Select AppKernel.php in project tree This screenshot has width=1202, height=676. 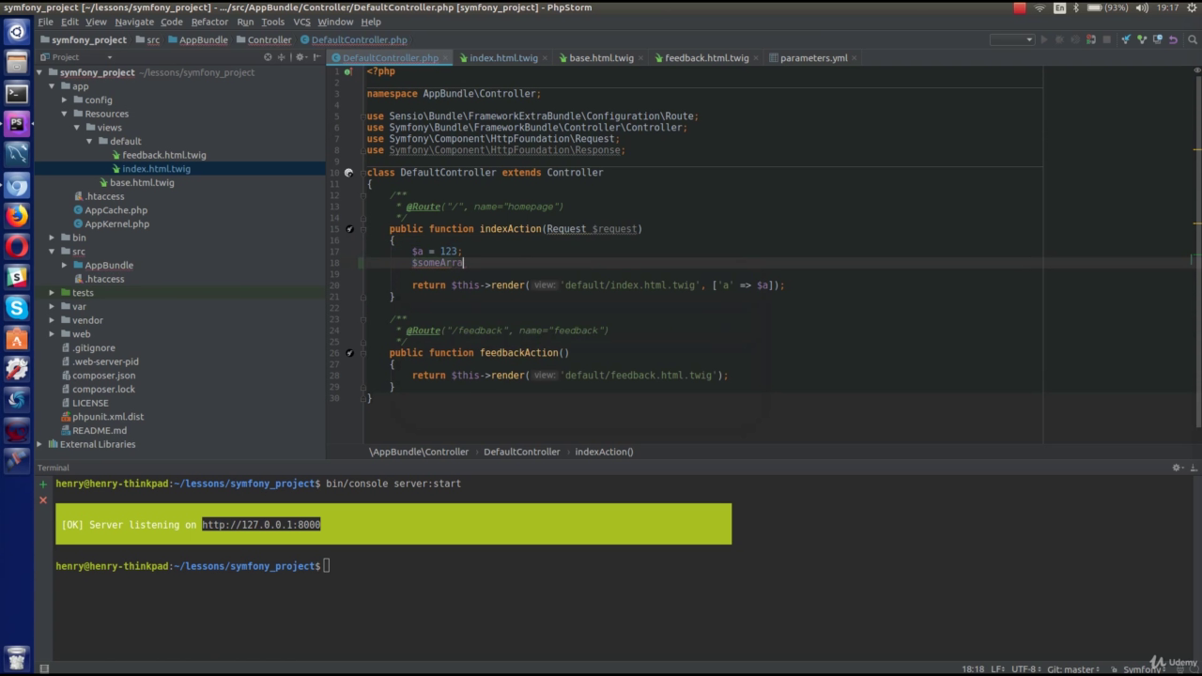pos(117,224)
